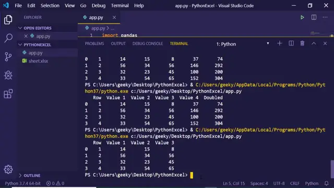
Task: Open the Selection menu
Action: [x=50, y=6]
